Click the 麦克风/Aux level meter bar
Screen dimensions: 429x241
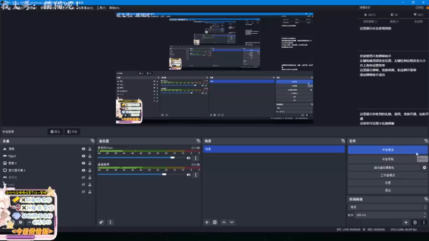coord(149,151)
